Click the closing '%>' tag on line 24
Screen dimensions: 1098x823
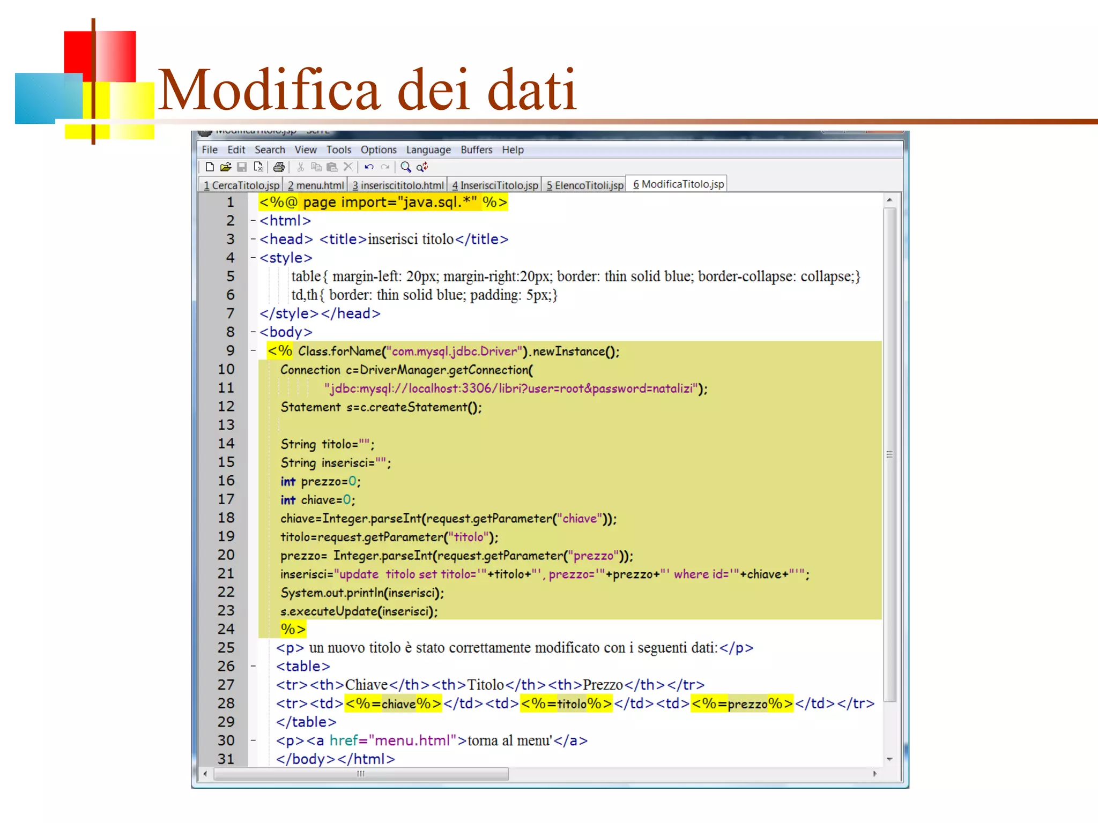point(293,629)
